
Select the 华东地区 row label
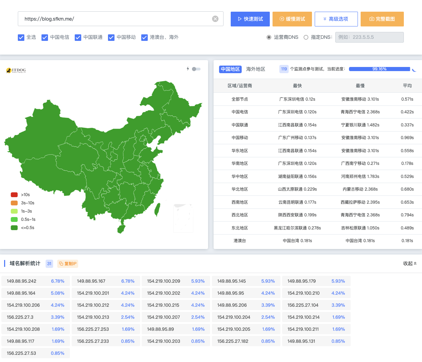[x=240, y=151]
